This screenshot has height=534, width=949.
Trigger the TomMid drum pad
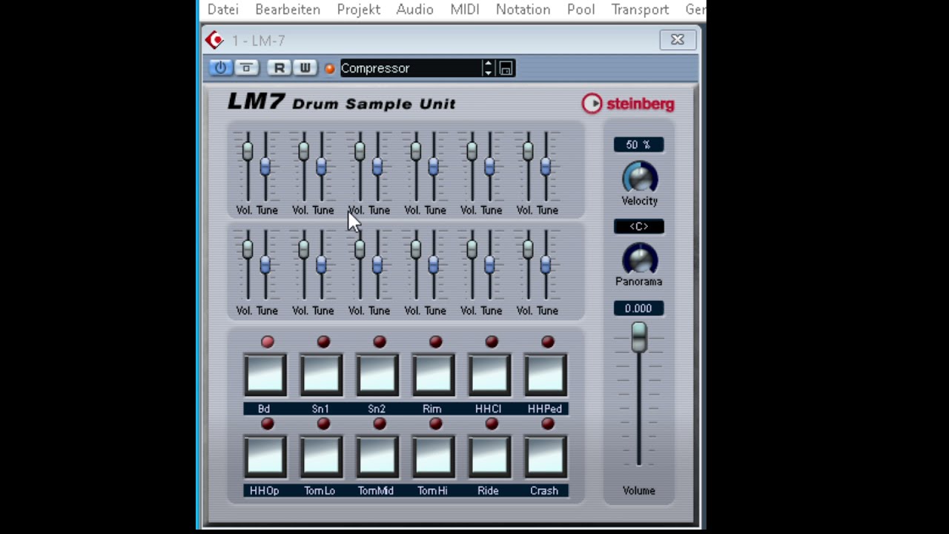377,457
